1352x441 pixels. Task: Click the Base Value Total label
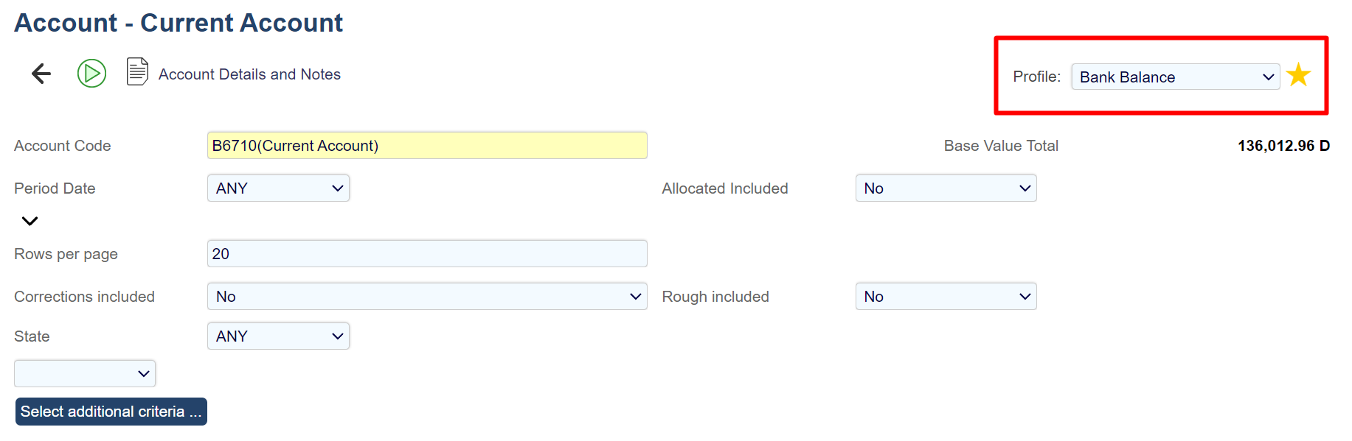[x=1000, y=146]
